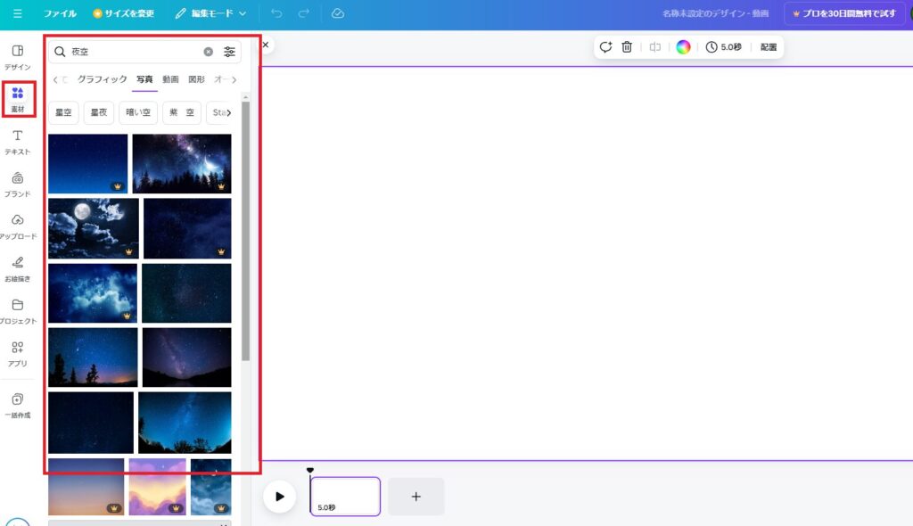
Task: Switch to the グラフィック tab
Action: point(102,79)
